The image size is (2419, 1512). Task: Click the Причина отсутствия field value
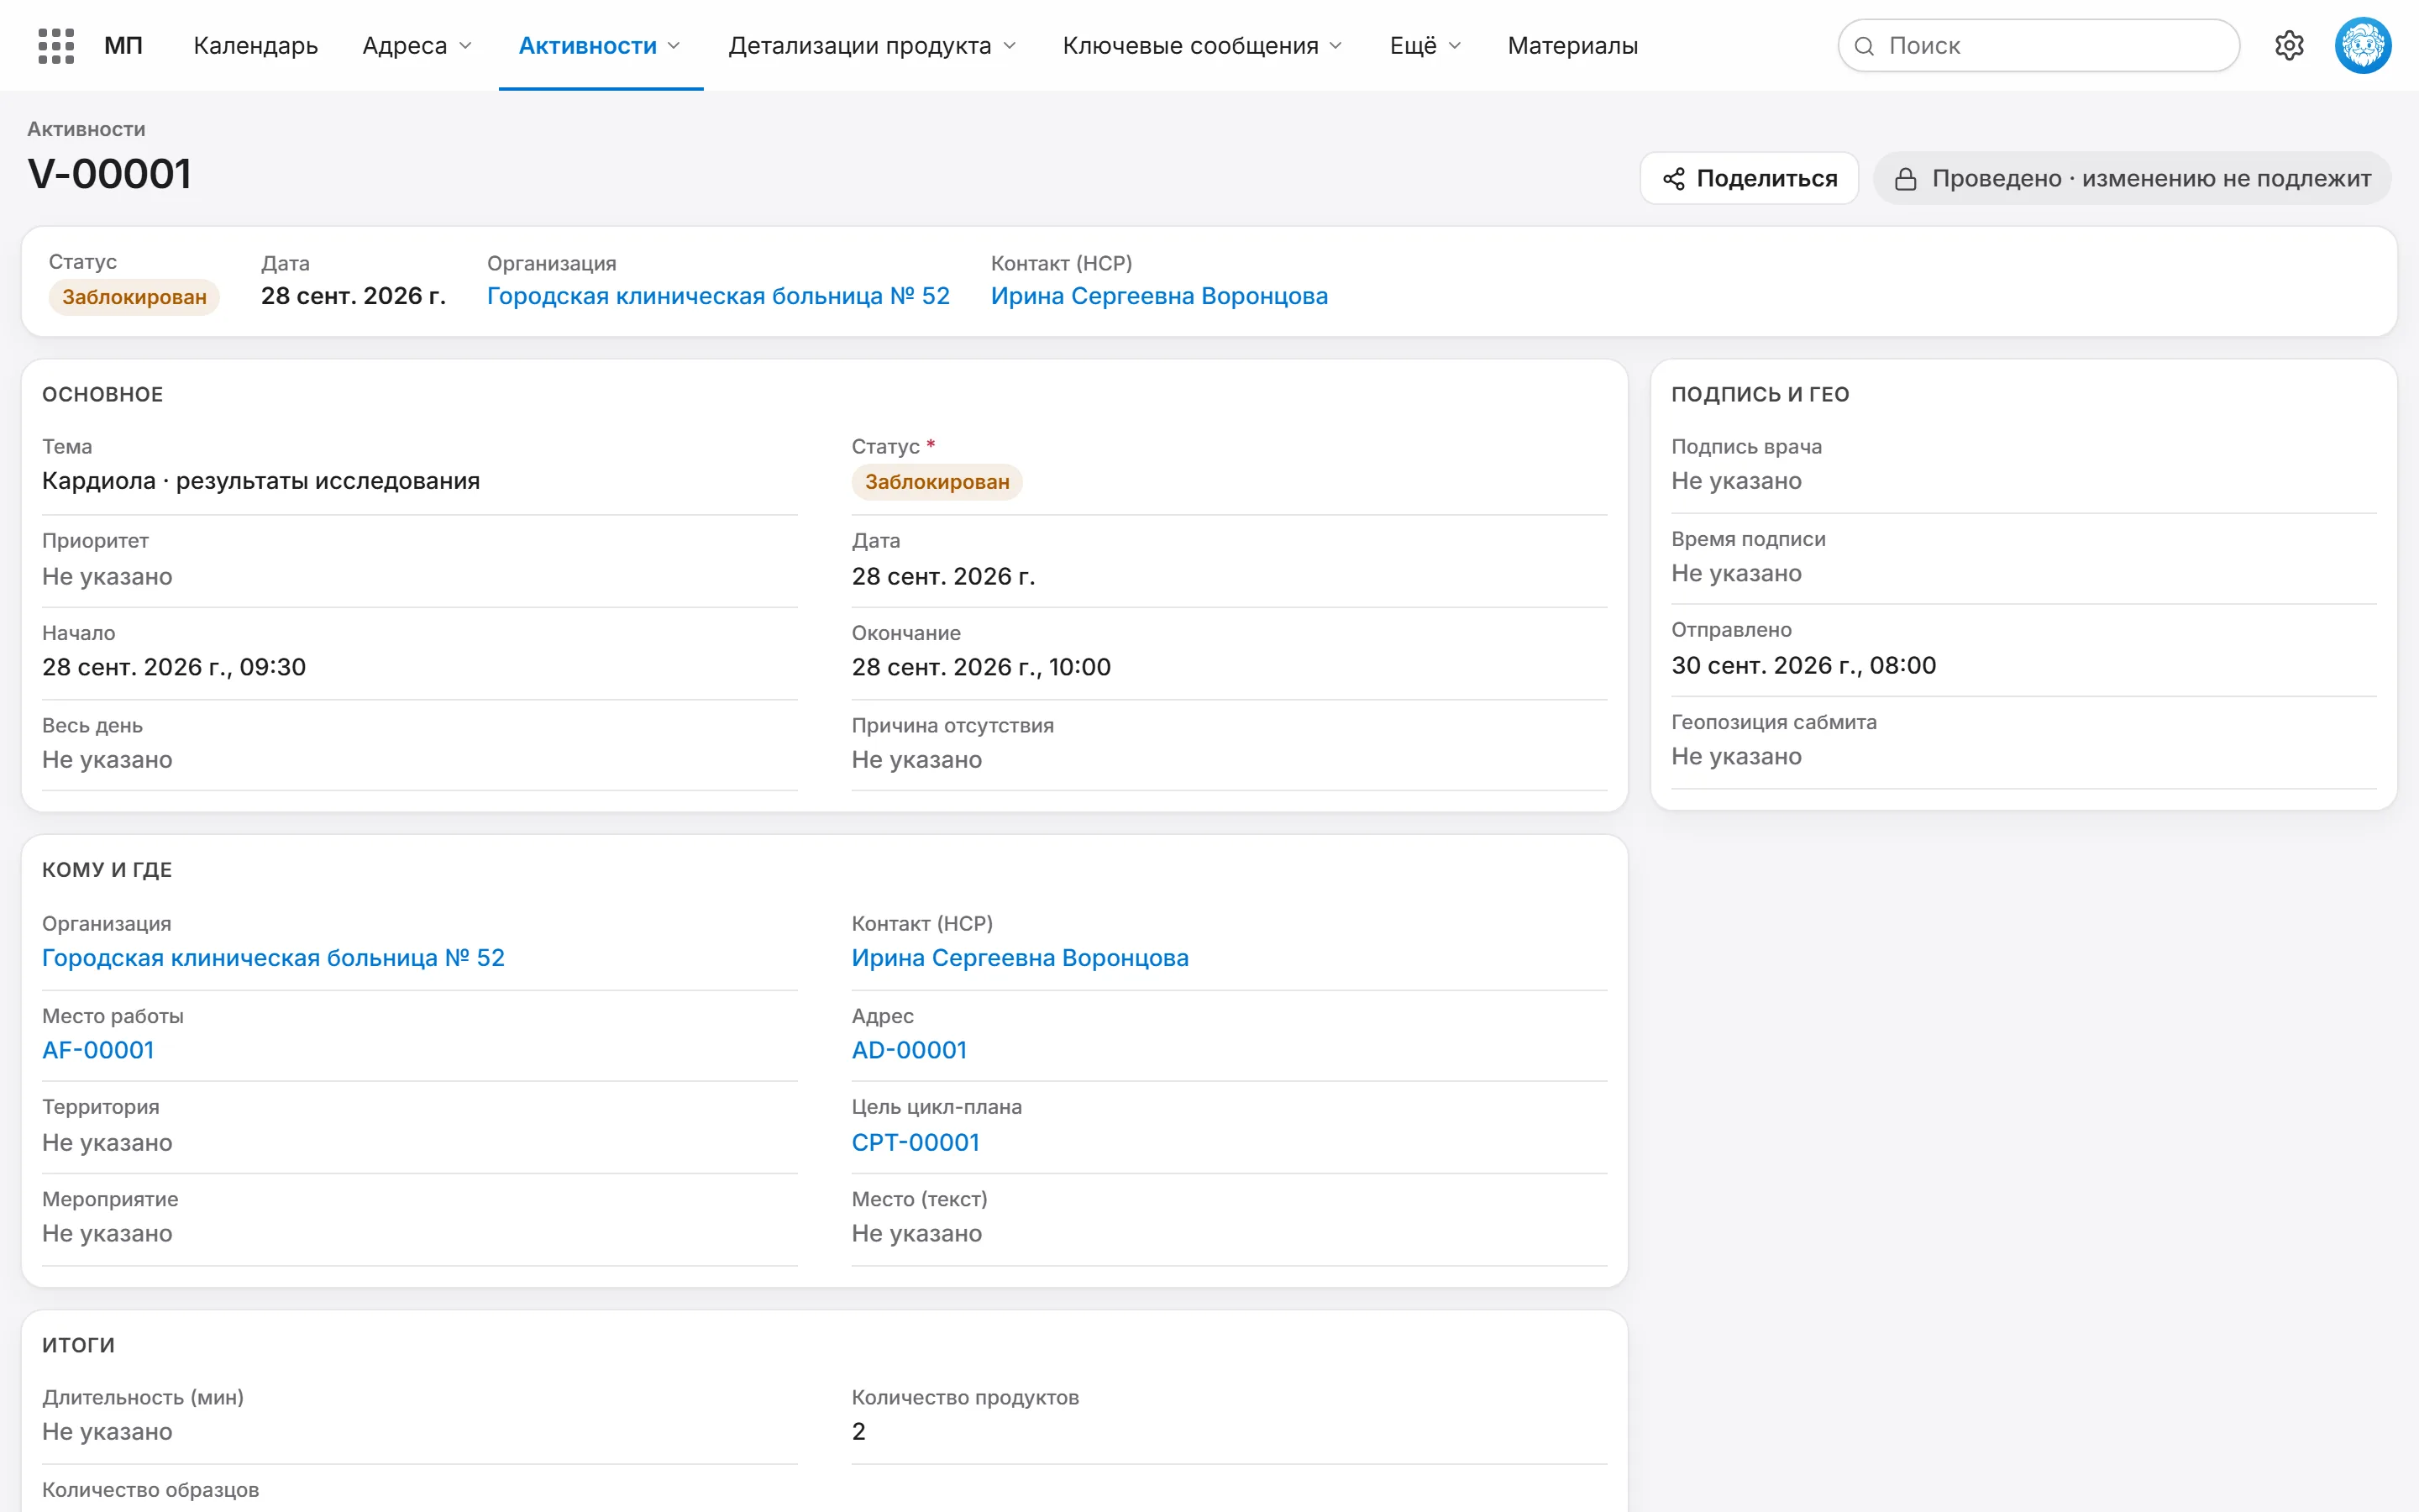[x=916, y=760]
